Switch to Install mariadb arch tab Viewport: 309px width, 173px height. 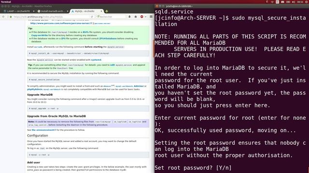(52, 11)
